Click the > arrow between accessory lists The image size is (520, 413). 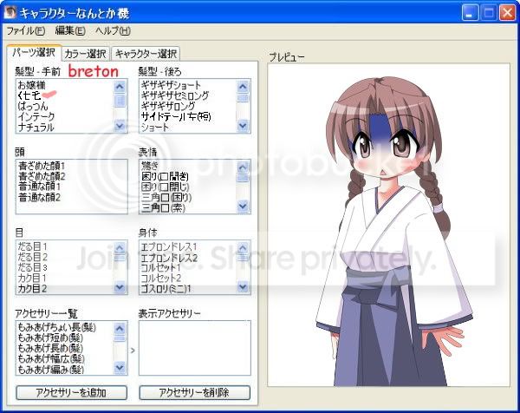133,351
